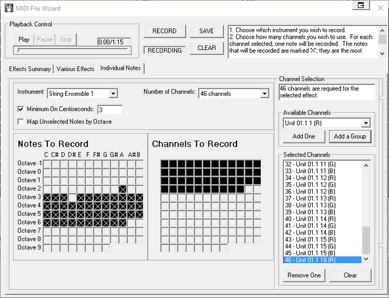Screen dimensions: 389x298
Task: Switch to the Various Effects tab
Action: coord(76,69)
